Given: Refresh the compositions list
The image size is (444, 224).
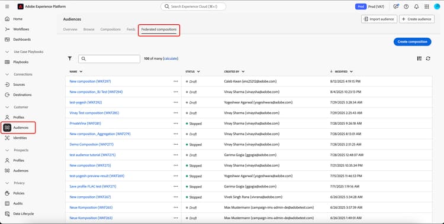Looking at the screenshot, I should click(x=428, y=59).
